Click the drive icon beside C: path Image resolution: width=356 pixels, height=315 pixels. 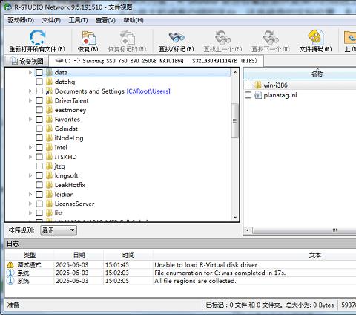(x=59, y=60)
